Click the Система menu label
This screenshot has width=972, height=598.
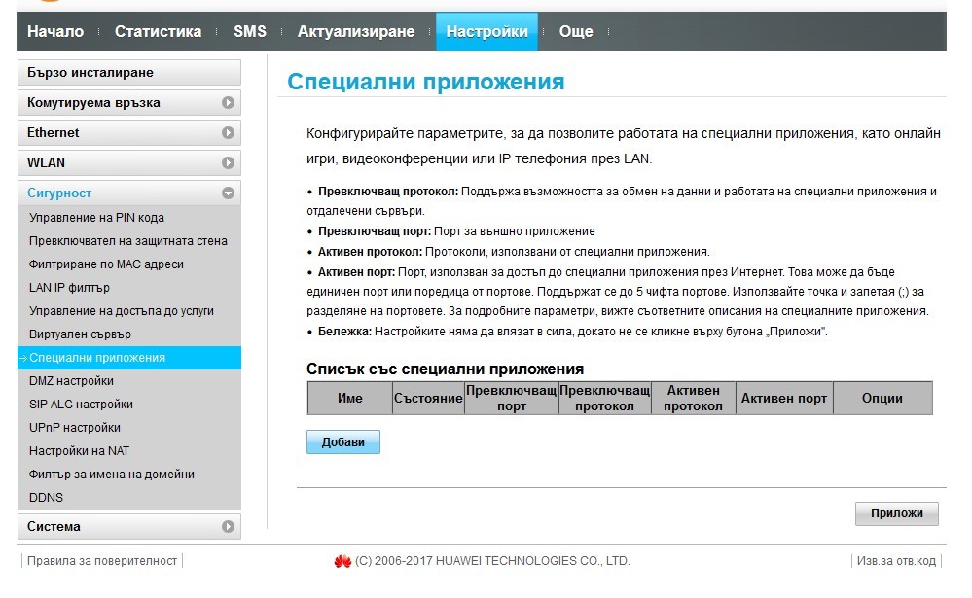click(x=54, y=527)
